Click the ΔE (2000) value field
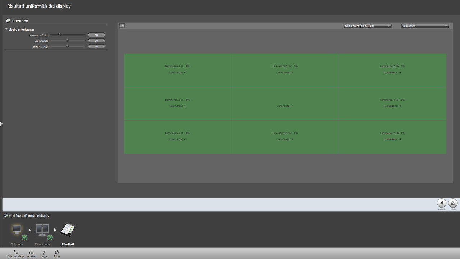The image size is (460, 259). [96, 41]
